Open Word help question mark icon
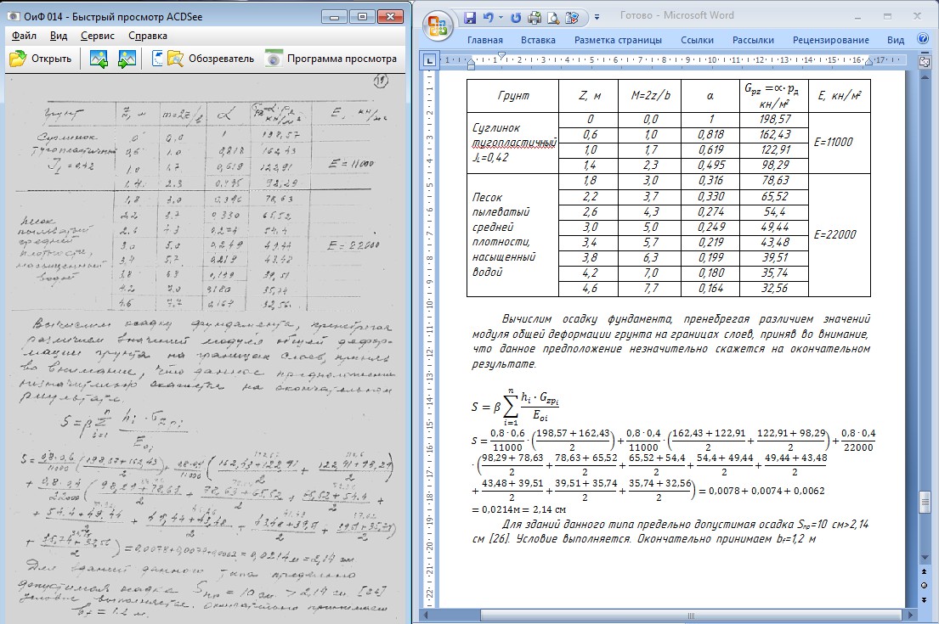The image size is (939, 624). (923, 39)
